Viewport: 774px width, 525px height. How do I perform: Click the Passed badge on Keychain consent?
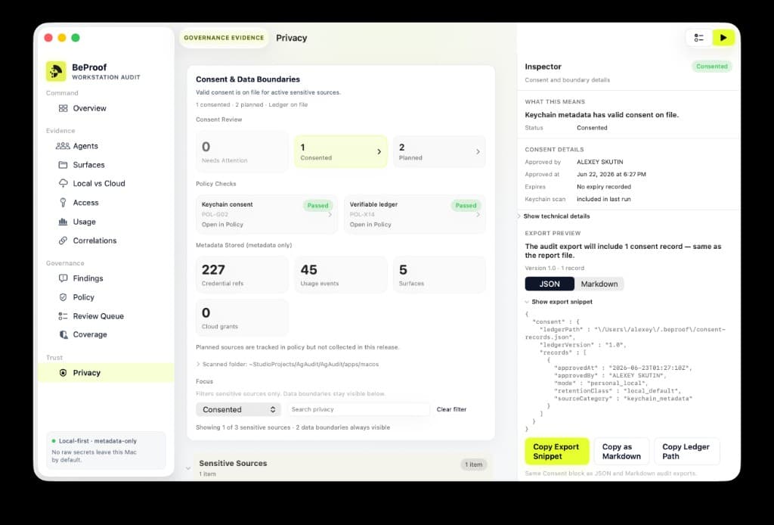click(318, 206)
